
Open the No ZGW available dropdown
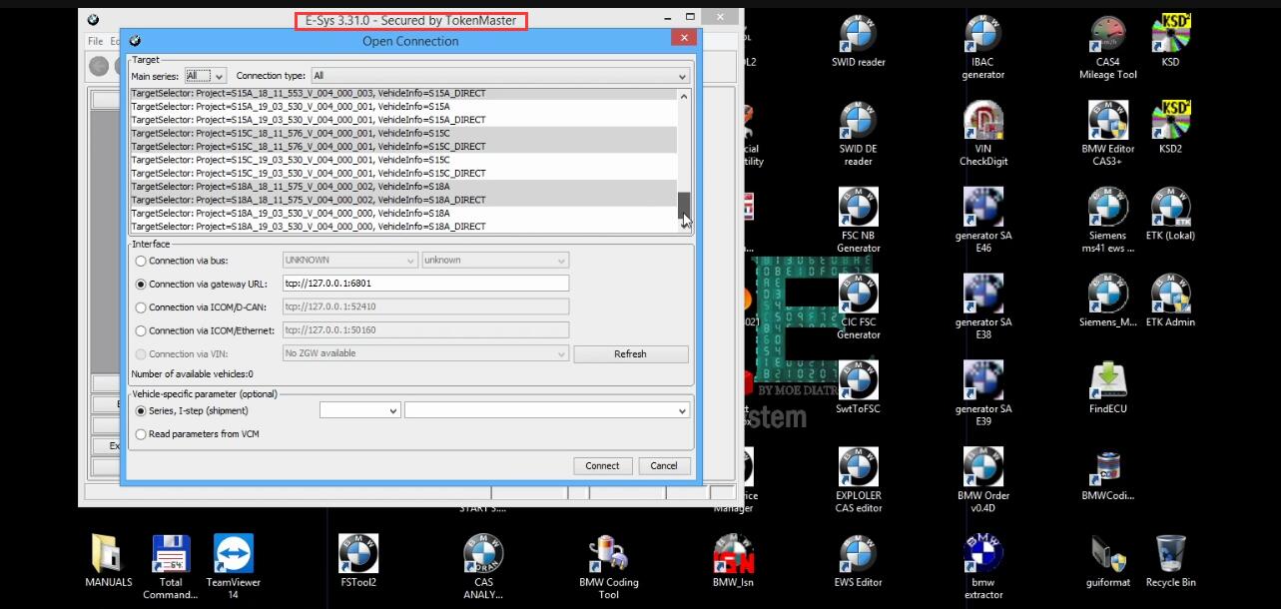point(426,353)
